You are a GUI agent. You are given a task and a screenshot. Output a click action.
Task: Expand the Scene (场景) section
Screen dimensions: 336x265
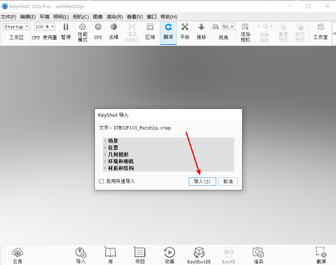click(105, 141)
